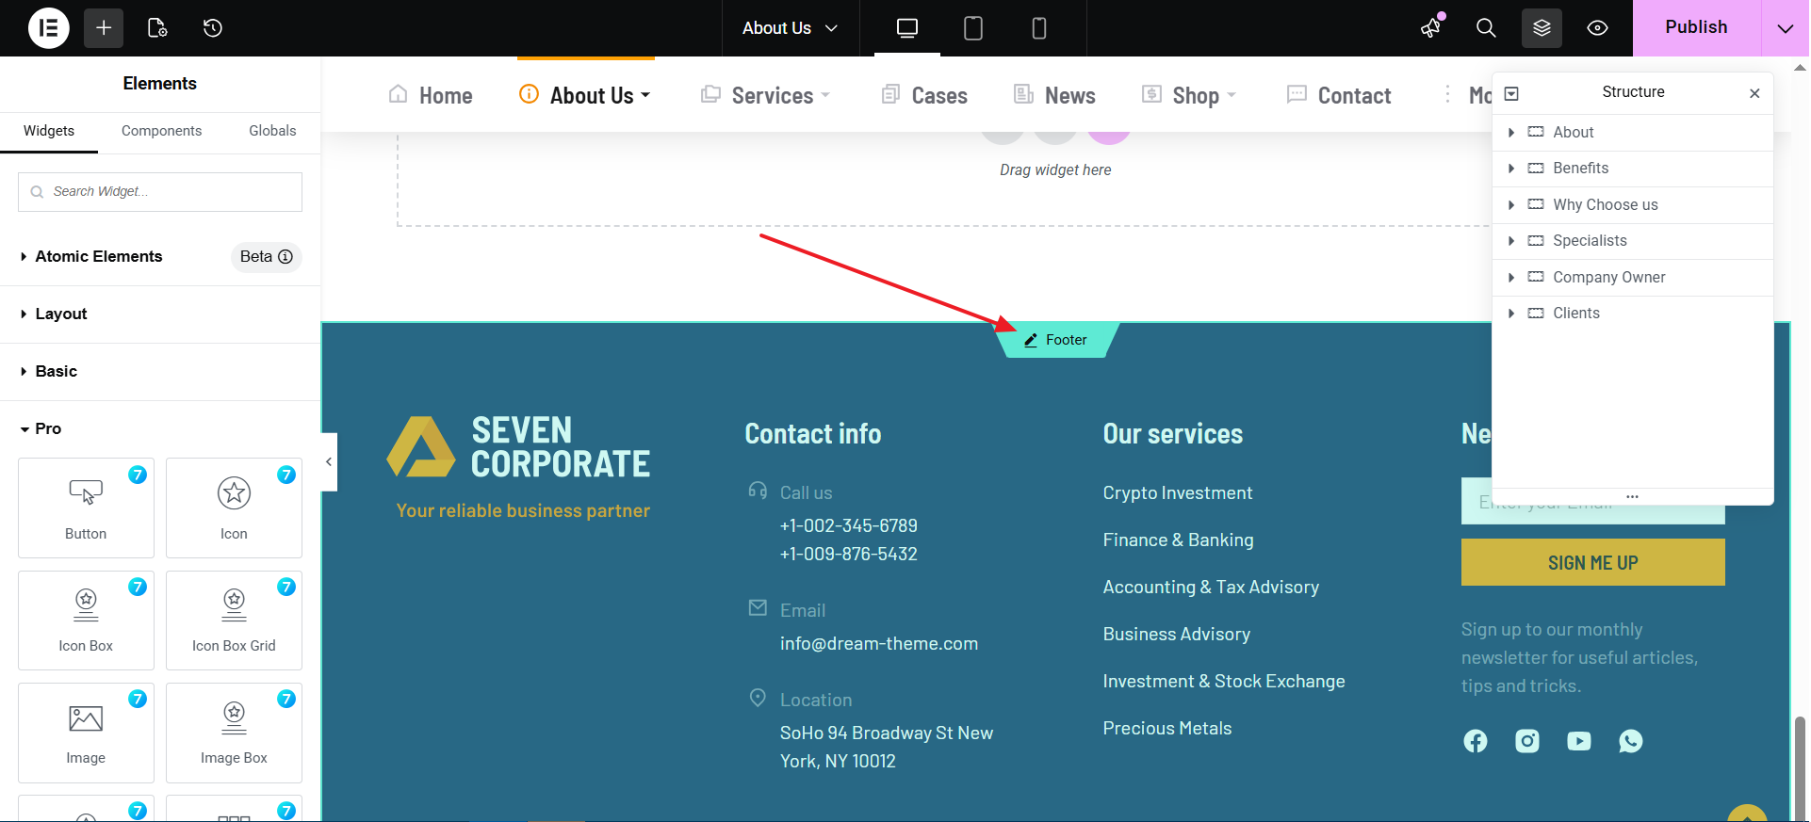The height and width of the screenshot is (822, 1811).
Task: Toggle preview mode with eye icon
Action: pyautogui.click(x=1597, y=28)
